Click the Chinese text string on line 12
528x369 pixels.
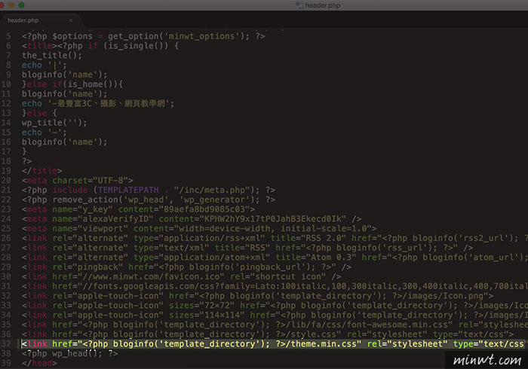coord(109,103)
